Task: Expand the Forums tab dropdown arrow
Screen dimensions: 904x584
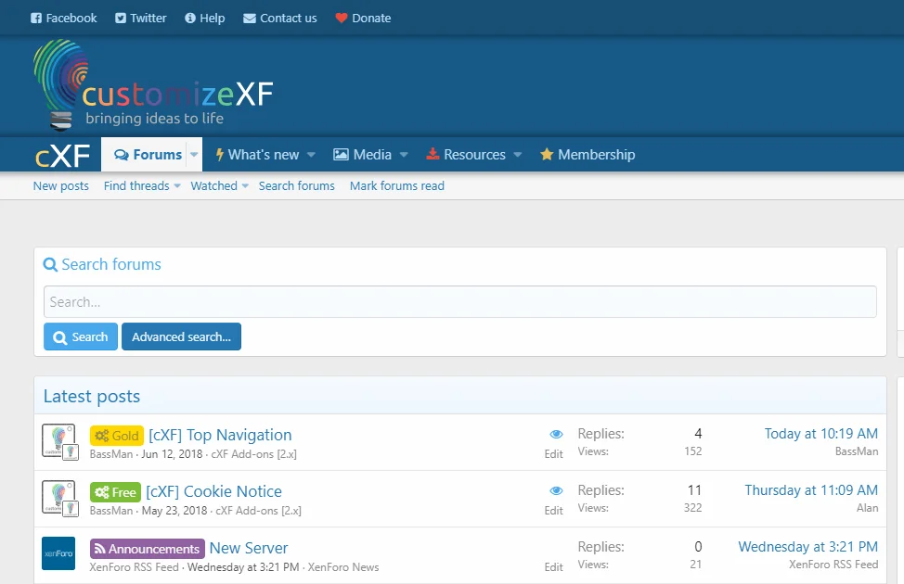Action: (x=195, y=155)
